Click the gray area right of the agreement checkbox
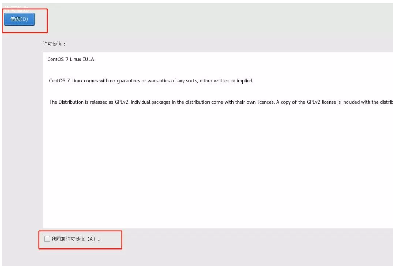This screenshot has width=395, height=270. (x=244, y=240)
